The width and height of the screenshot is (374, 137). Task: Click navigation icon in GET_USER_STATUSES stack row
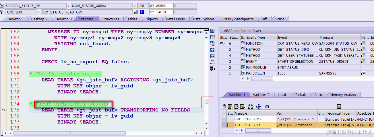(x=363, y=56)
